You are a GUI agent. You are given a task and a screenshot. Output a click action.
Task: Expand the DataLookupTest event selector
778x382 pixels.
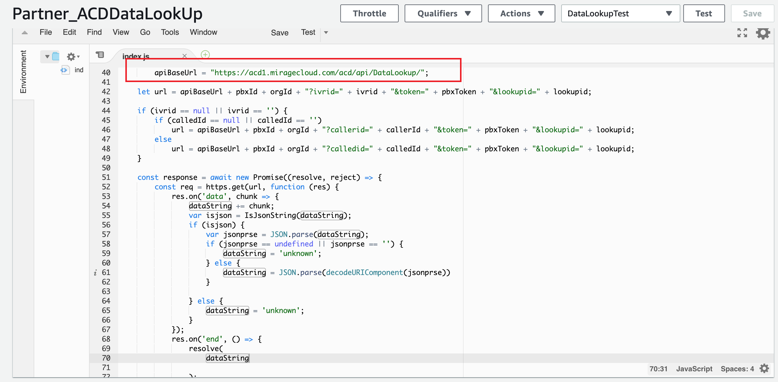(620, 14)
